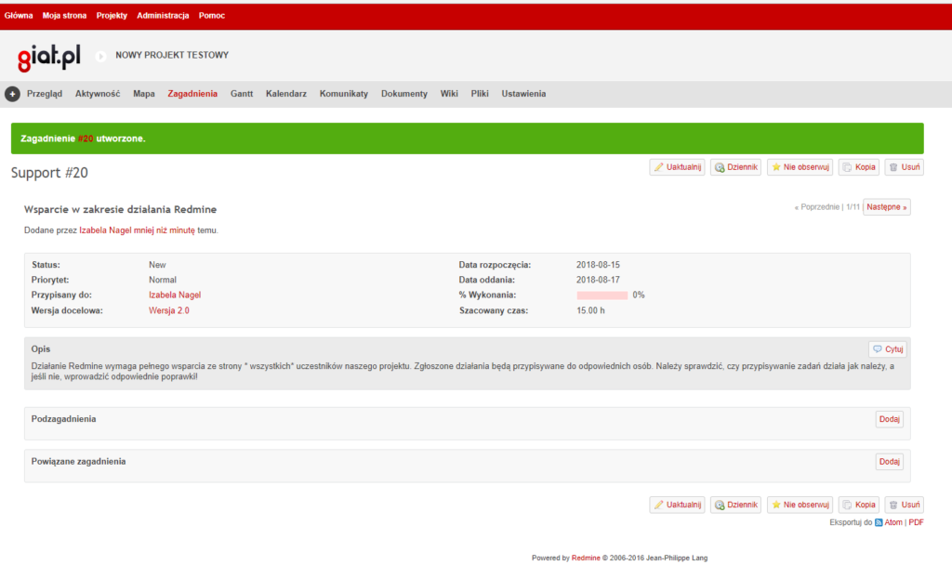The width and height of the screenshot is (952, 578).
Task: Click the status value 'New'
Action: pos(157,266)
